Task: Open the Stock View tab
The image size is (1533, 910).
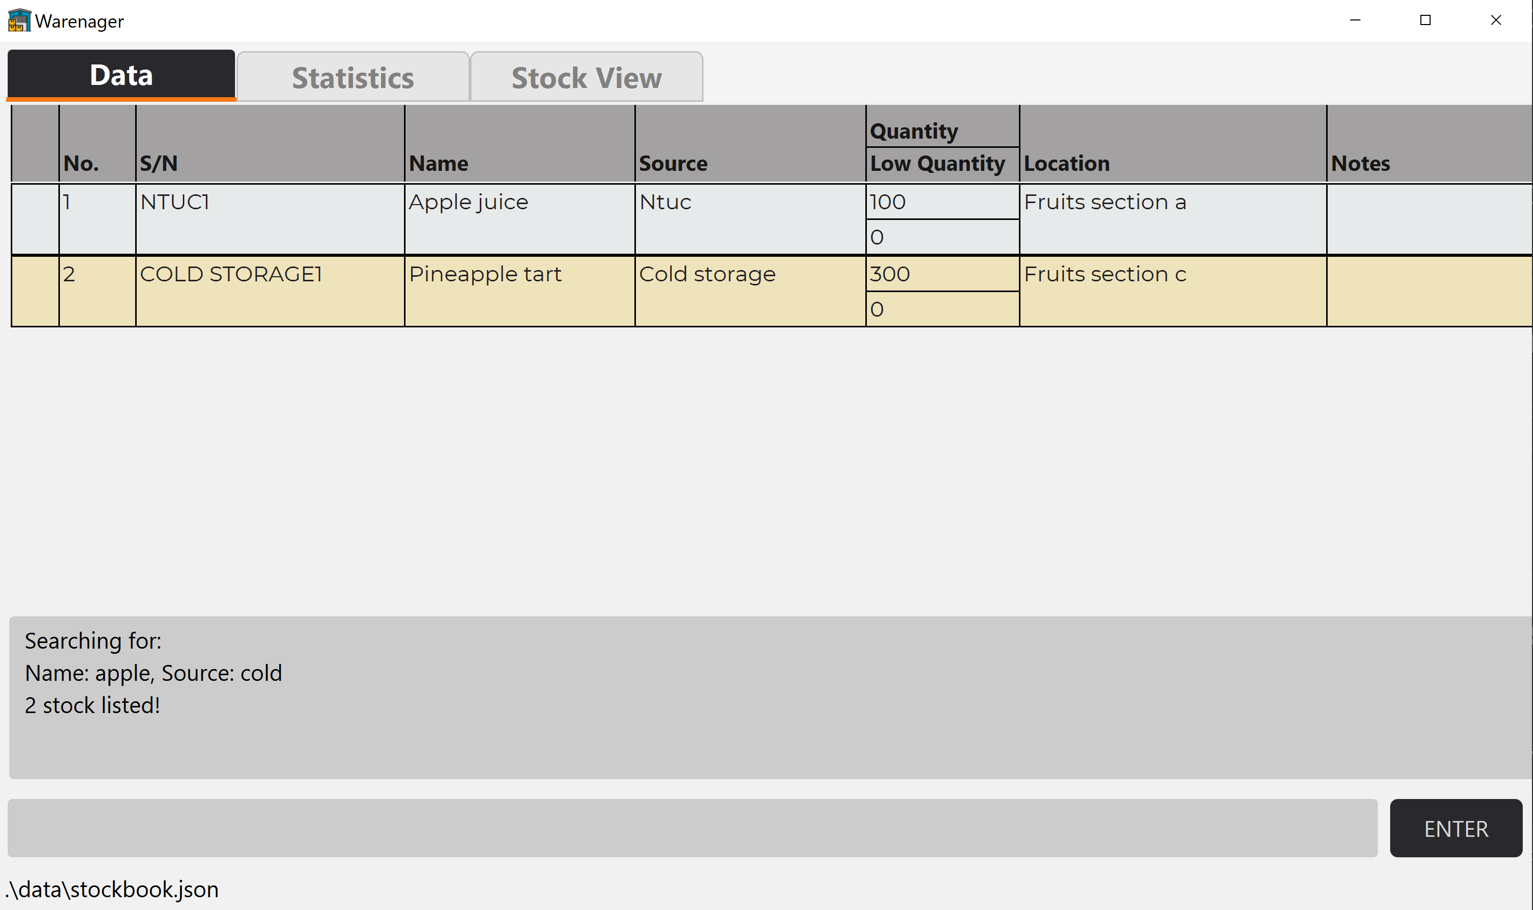Action: click(586, 77)
